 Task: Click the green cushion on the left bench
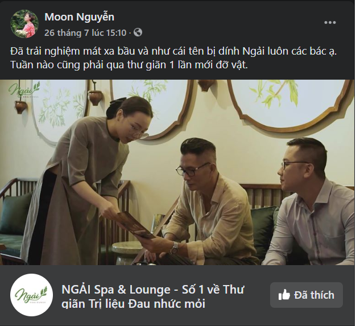click(15, 214)
